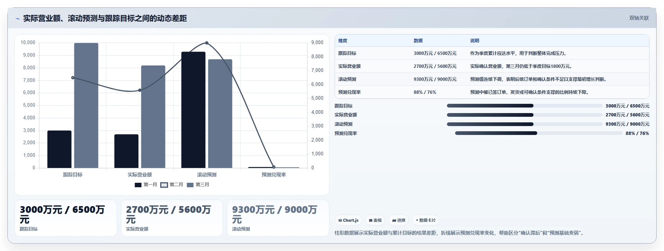Viewport: 664px width, 251px height.
Task: Click the 双轴关联 label in the header
Action: point(639,18)
